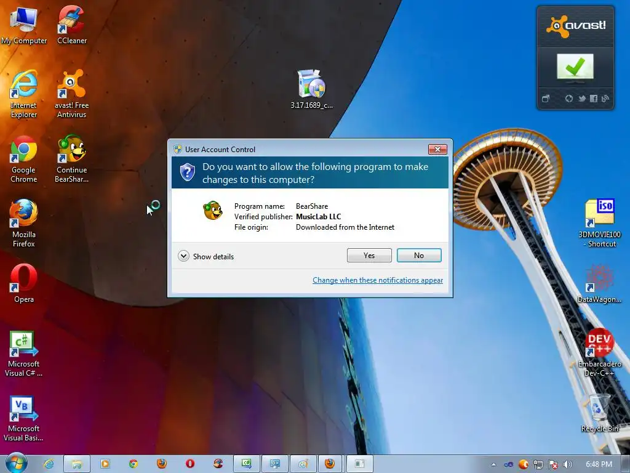The width and height of the screenshot is (630, 473).
Task: Open volume speaker icon in tray
Action: tap(567, 464)
